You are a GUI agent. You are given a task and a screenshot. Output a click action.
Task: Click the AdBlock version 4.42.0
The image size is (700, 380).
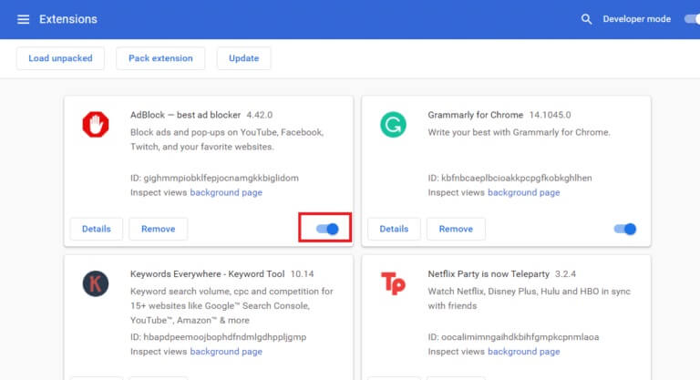tap(260, 115)
